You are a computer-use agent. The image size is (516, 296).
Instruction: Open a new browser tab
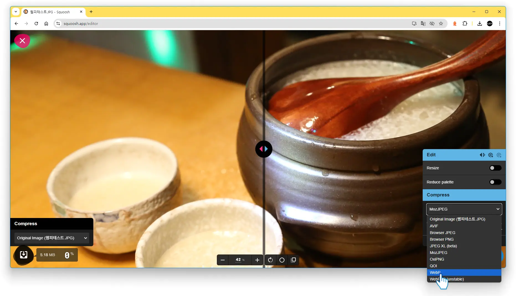pyautogui.click(x=91, y=12)
